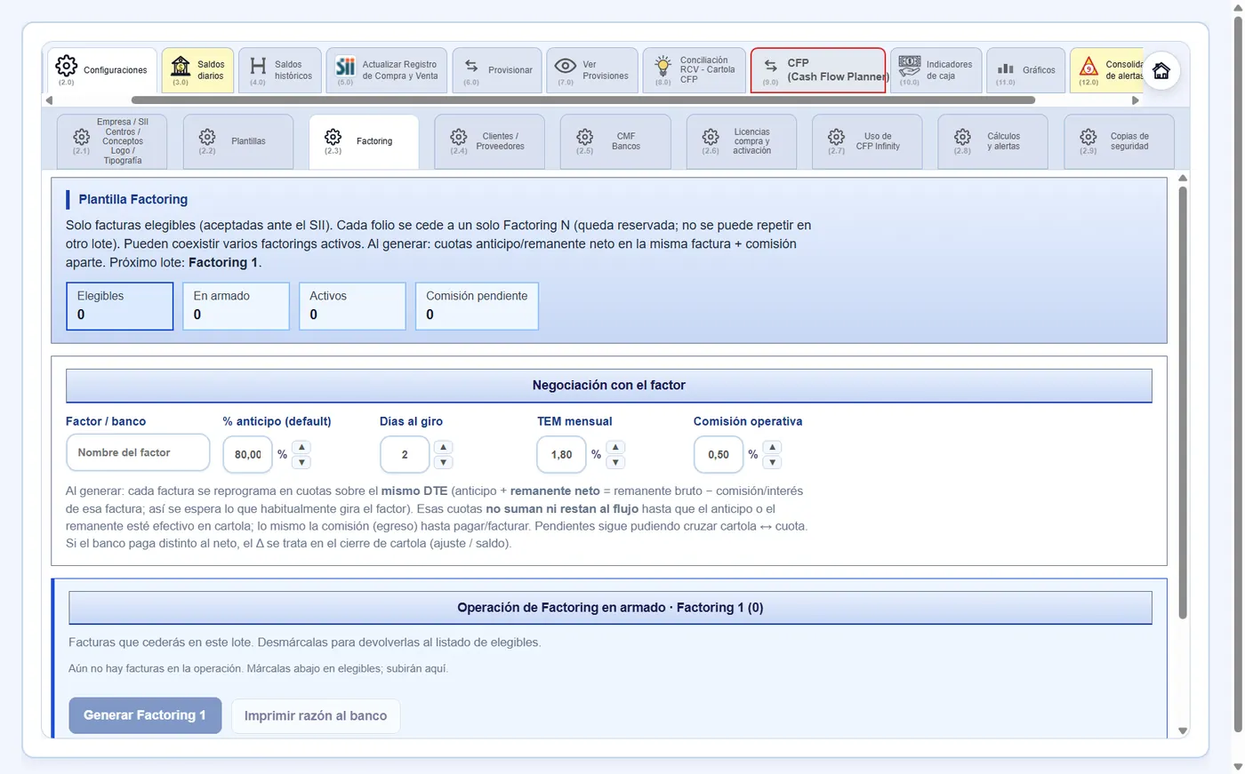1245x774 pixels.
Task: Select CFP Cash Flow Planner tab
Action: (818, 70)
